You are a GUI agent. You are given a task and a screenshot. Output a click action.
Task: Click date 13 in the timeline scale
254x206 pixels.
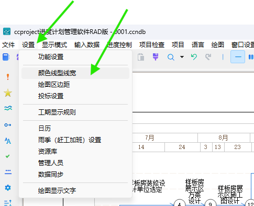[x=217, y=147]
